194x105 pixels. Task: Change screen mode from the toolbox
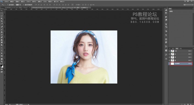(2, 72)
